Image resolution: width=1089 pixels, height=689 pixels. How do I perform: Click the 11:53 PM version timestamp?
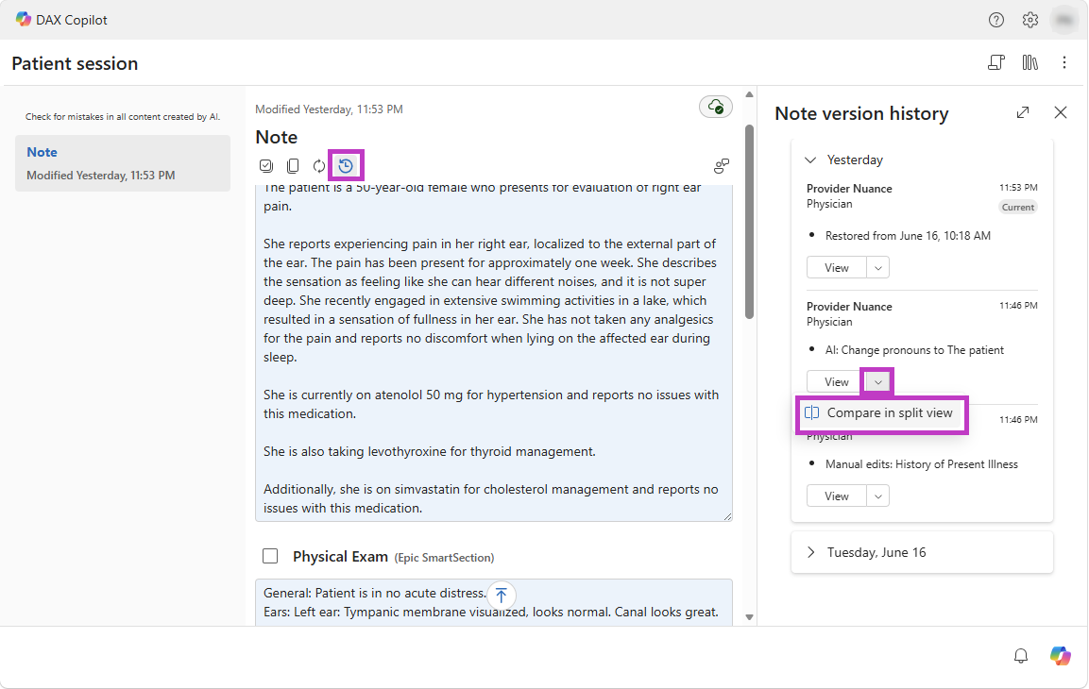[x=1017, y=187]
